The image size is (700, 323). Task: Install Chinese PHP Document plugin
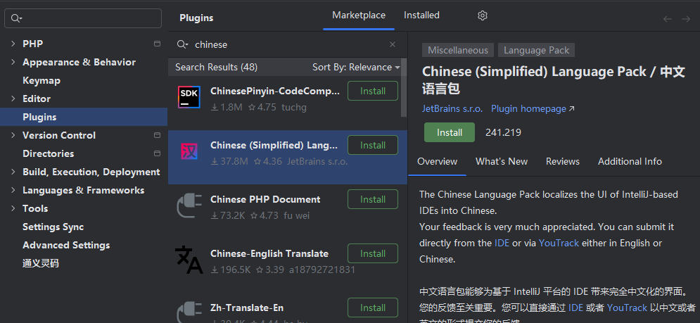click(x=373, y=199)
